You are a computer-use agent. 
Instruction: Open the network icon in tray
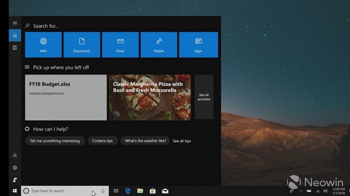coord(317,191)
